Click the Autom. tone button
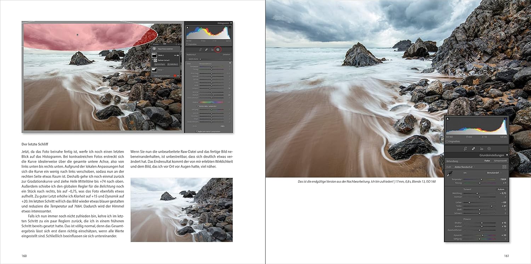This screenshot has width=531, height=264. click(x=501, y=189)
